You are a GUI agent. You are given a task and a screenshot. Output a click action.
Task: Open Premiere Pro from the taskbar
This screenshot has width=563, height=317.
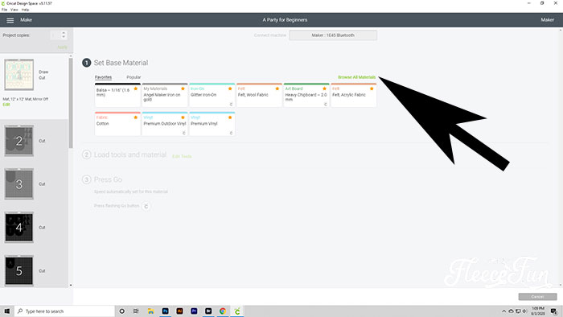coord(194,311)
